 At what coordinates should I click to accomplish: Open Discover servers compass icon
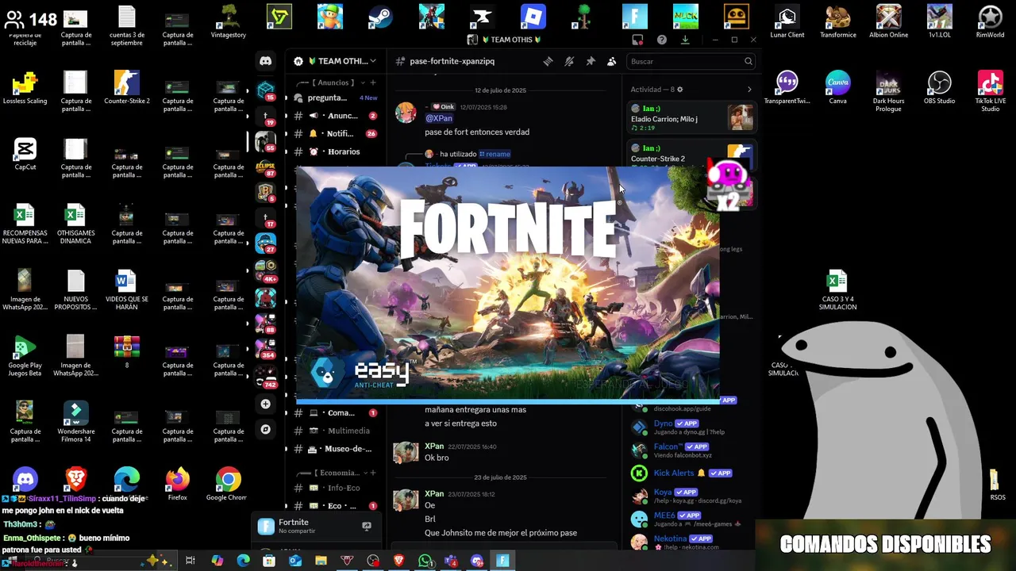[266, 429]
